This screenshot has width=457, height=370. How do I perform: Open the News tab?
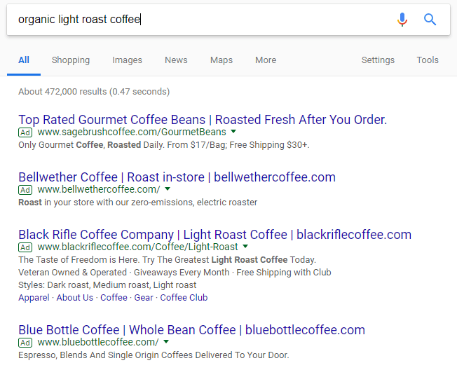click(176, 60)
